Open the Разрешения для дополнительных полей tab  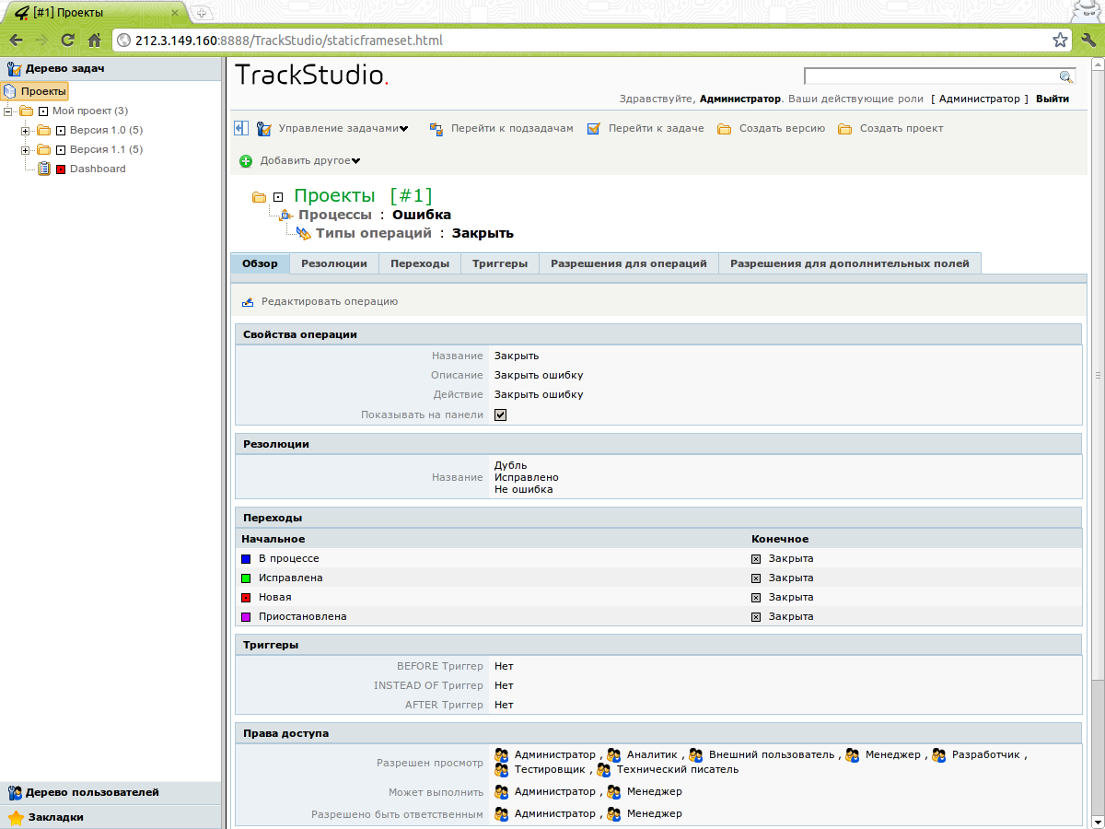(x=850, y=263)
